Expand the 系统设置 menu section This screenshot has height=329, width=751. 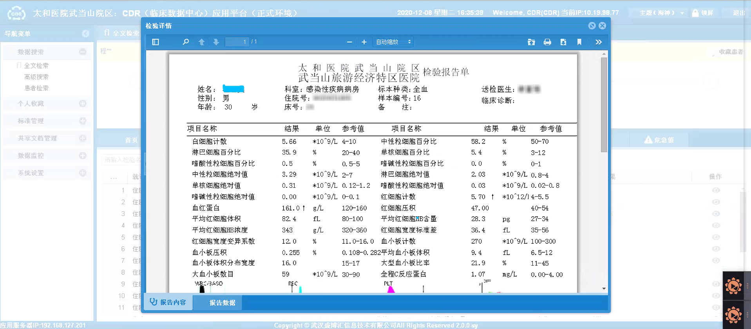(x=83, y=173)
